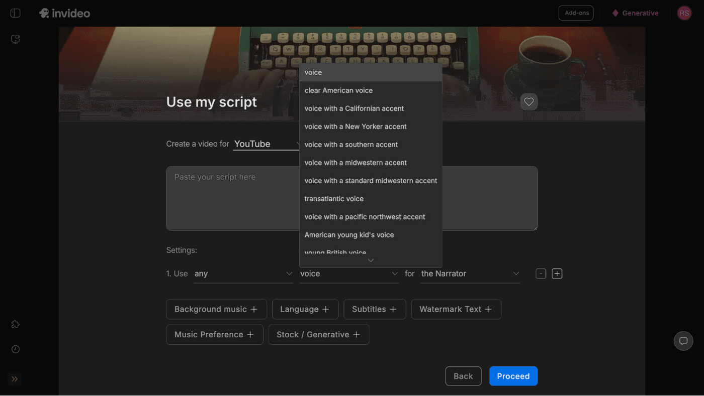
Task: Open the plugins puzzle icon
Action: point(16,324)
